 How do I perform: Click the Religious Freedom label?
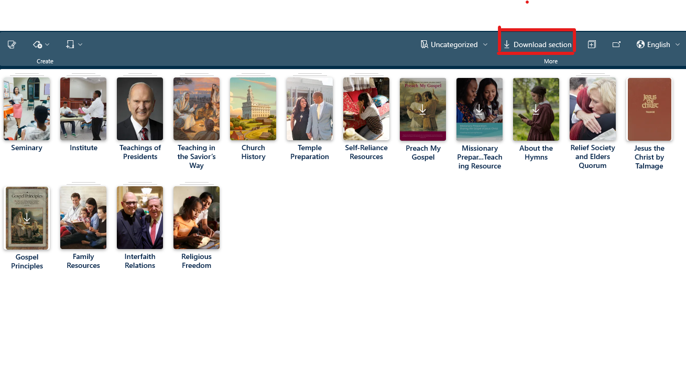click(197, 261)
